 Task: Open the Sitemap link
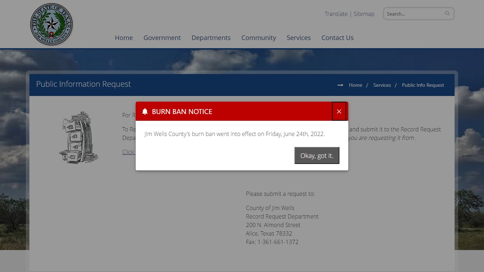(364, 14)
